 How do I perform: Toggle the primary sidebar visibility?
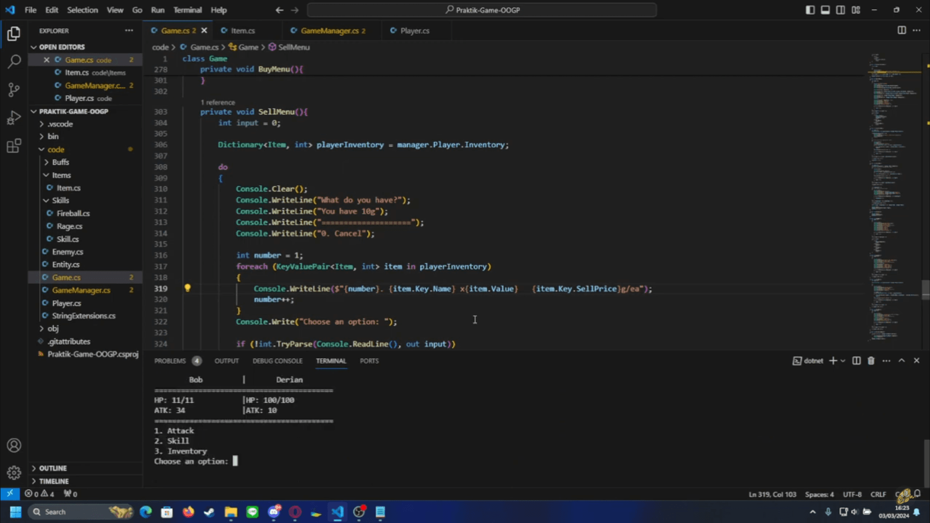(x=810, y=10)
